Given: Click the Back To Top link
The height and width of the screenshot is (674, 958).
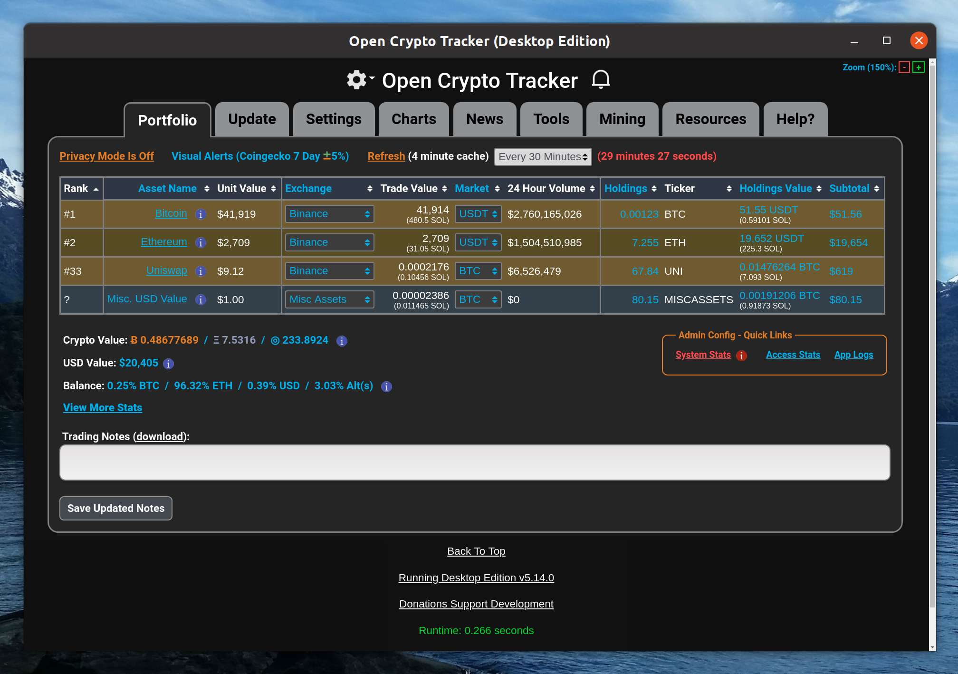Looking at the screenshot, I should (476, 551).
